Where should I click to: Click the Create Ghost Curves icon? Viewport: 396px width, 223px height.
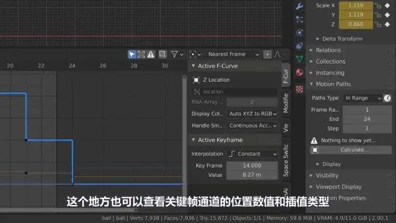click(163, 54)
